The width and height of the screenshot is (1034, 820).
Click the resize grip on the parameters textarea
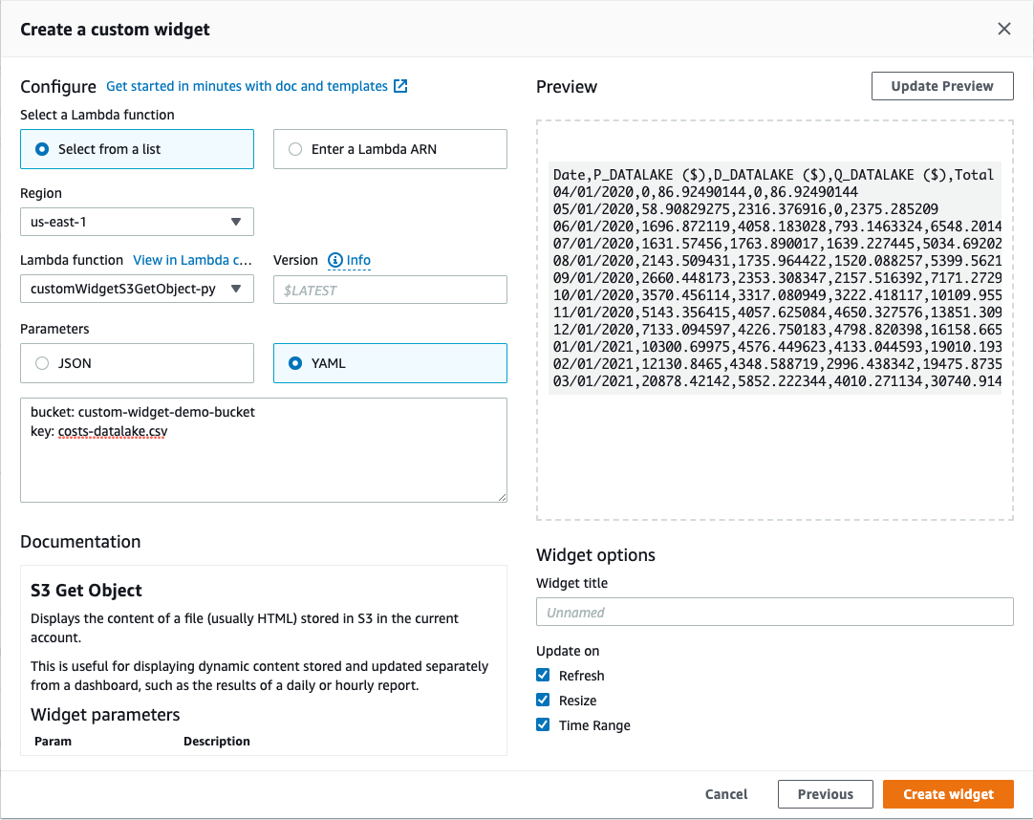[x=500, y=496]
